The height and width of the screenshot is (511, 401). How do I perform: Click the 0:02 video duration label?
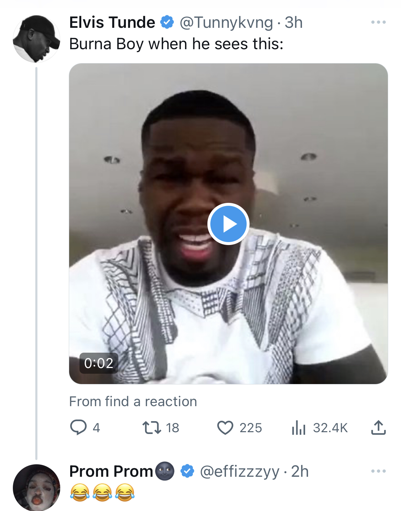(x=99, y=363)
